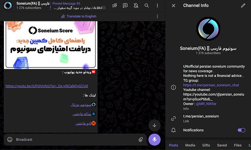Open channel discussion comments icon
This screenshot has height=150, width=251.
click(x=125, y=5)
